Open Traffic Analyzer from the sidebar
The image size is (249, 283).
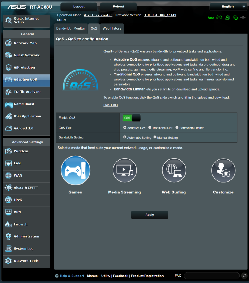pos(27,92)
